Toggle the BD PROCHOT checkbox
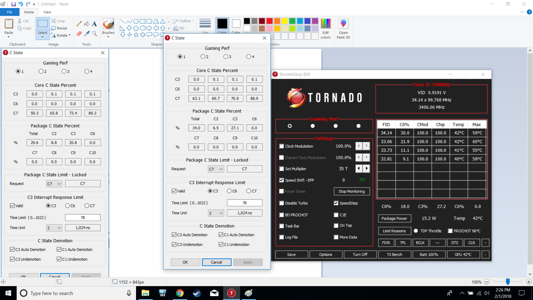This screenshot has width=533, height=300. (x=281, y=215)
